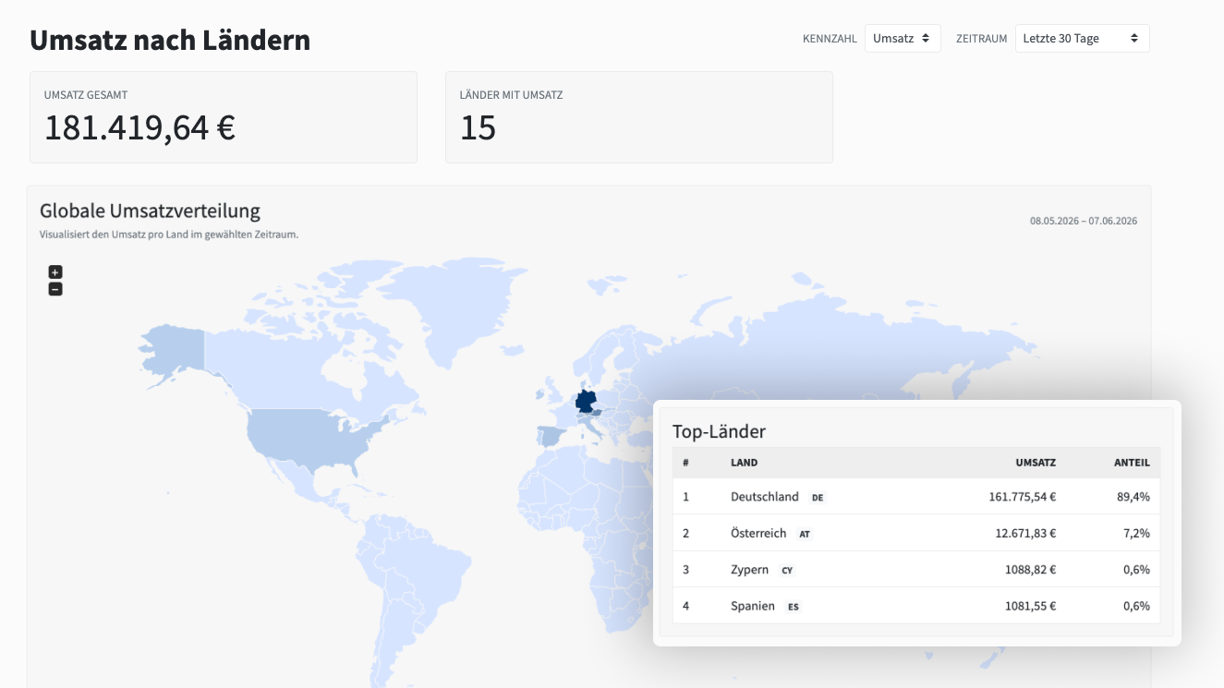1224x688 pixels.
Task: Click the DE country code badge
Action: click(x=818, y=498)
